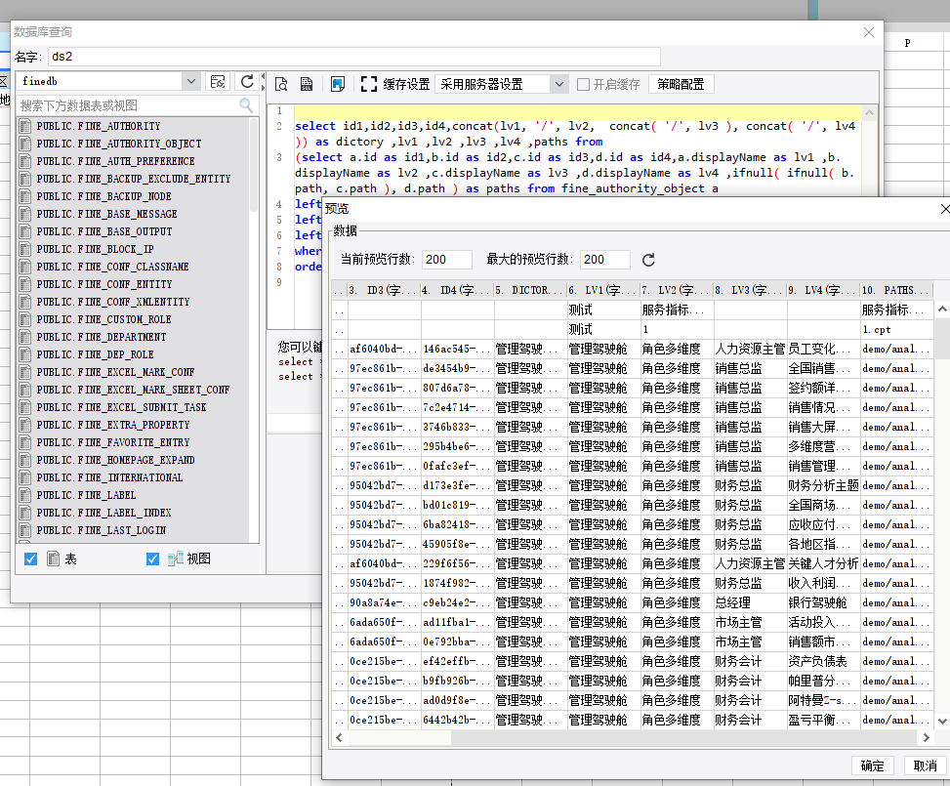Select PUBLIC.FINE_EXTRA_PROPERTY table

[x=112, y=425]
